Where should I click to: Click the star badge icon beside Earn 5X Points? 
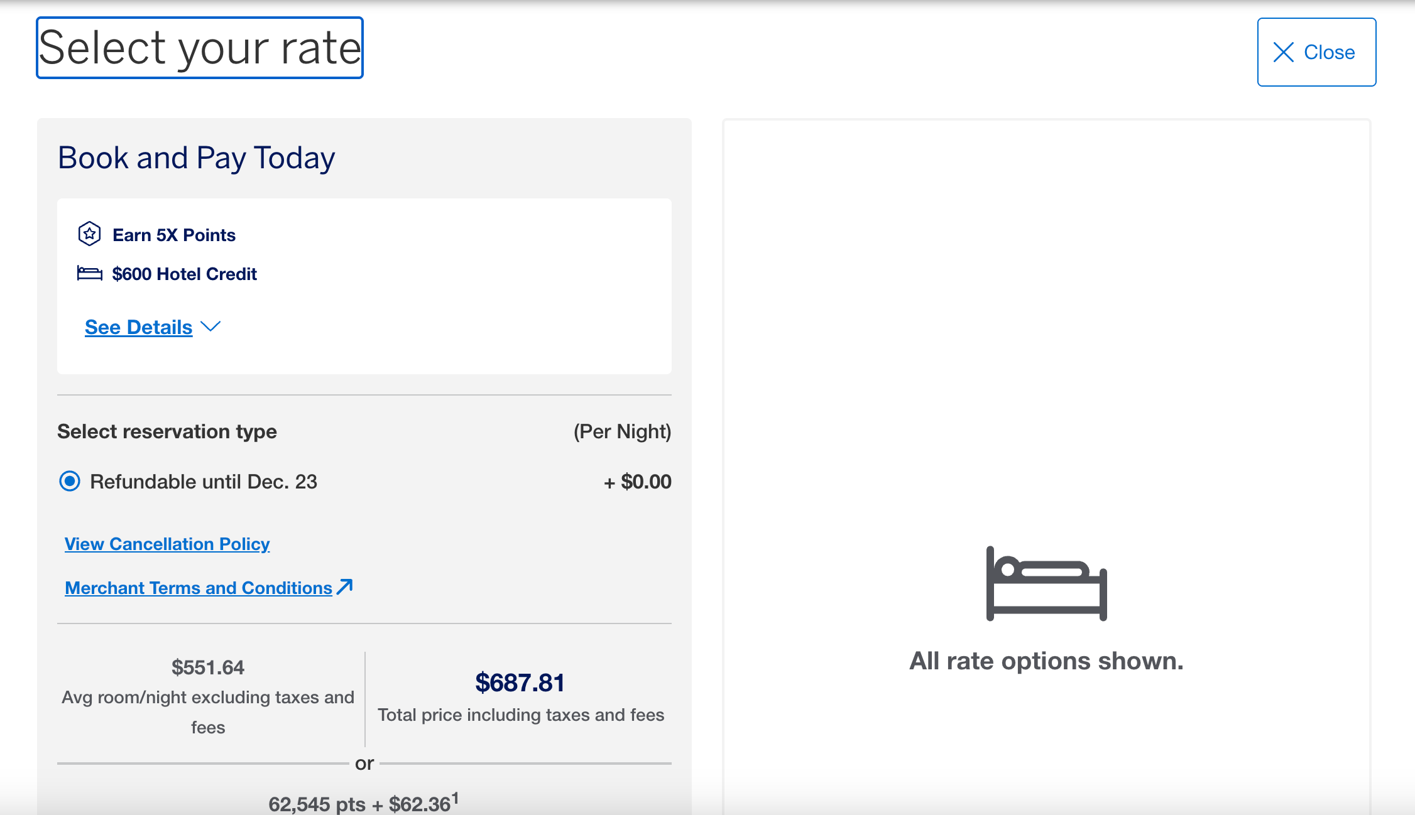(x=89, y=234)
